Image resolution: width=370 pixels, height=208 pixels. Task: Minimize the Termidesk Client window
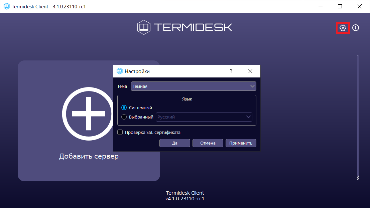pyautogui.click(x=320, y=6)
